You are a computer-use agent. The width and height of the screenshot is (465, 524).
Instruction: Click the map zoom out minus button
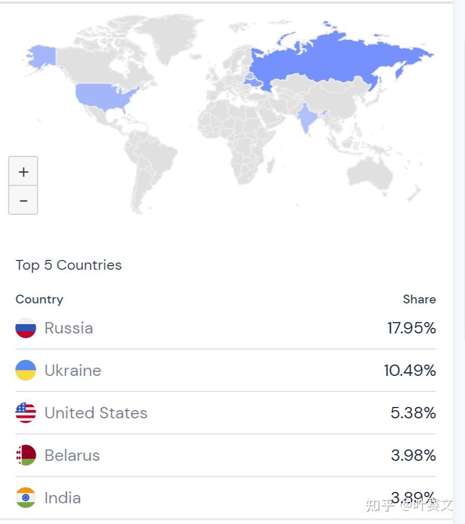(23, 200)
